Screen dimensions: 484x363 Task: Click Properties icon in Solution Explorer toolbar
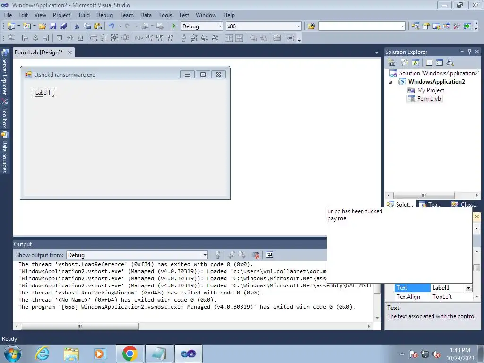pyautogui.click(x=391, y=63)
